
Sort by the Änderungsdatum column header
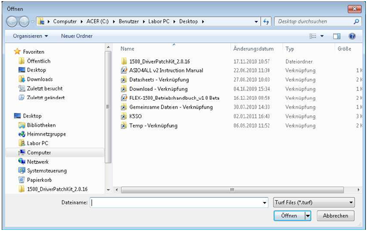click(x=254, y=49)
